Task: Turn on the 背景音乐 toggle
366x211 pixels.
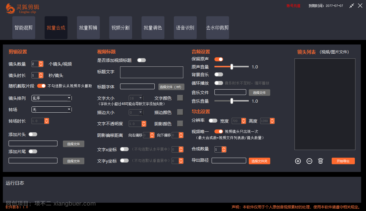Action: click(219, 74)
